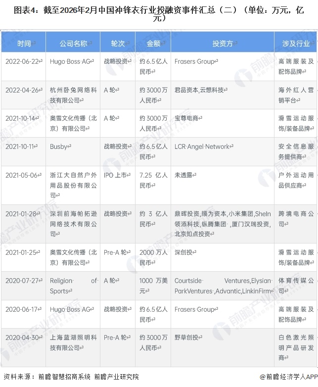Click the source line 前瞻智慧招商系统 前瞻产业研究院
Screen dimensions: 318x387
pos(71,377)
